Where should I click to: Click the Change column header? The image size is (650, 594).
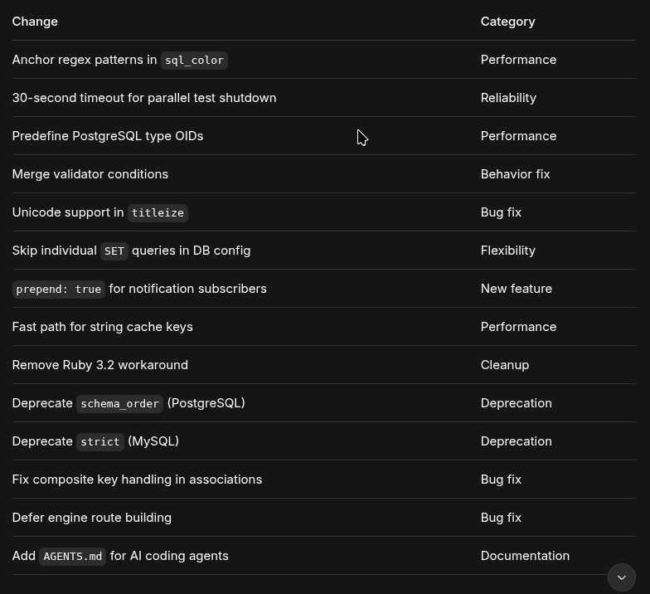pyautogui.click(x=35, y=22)
